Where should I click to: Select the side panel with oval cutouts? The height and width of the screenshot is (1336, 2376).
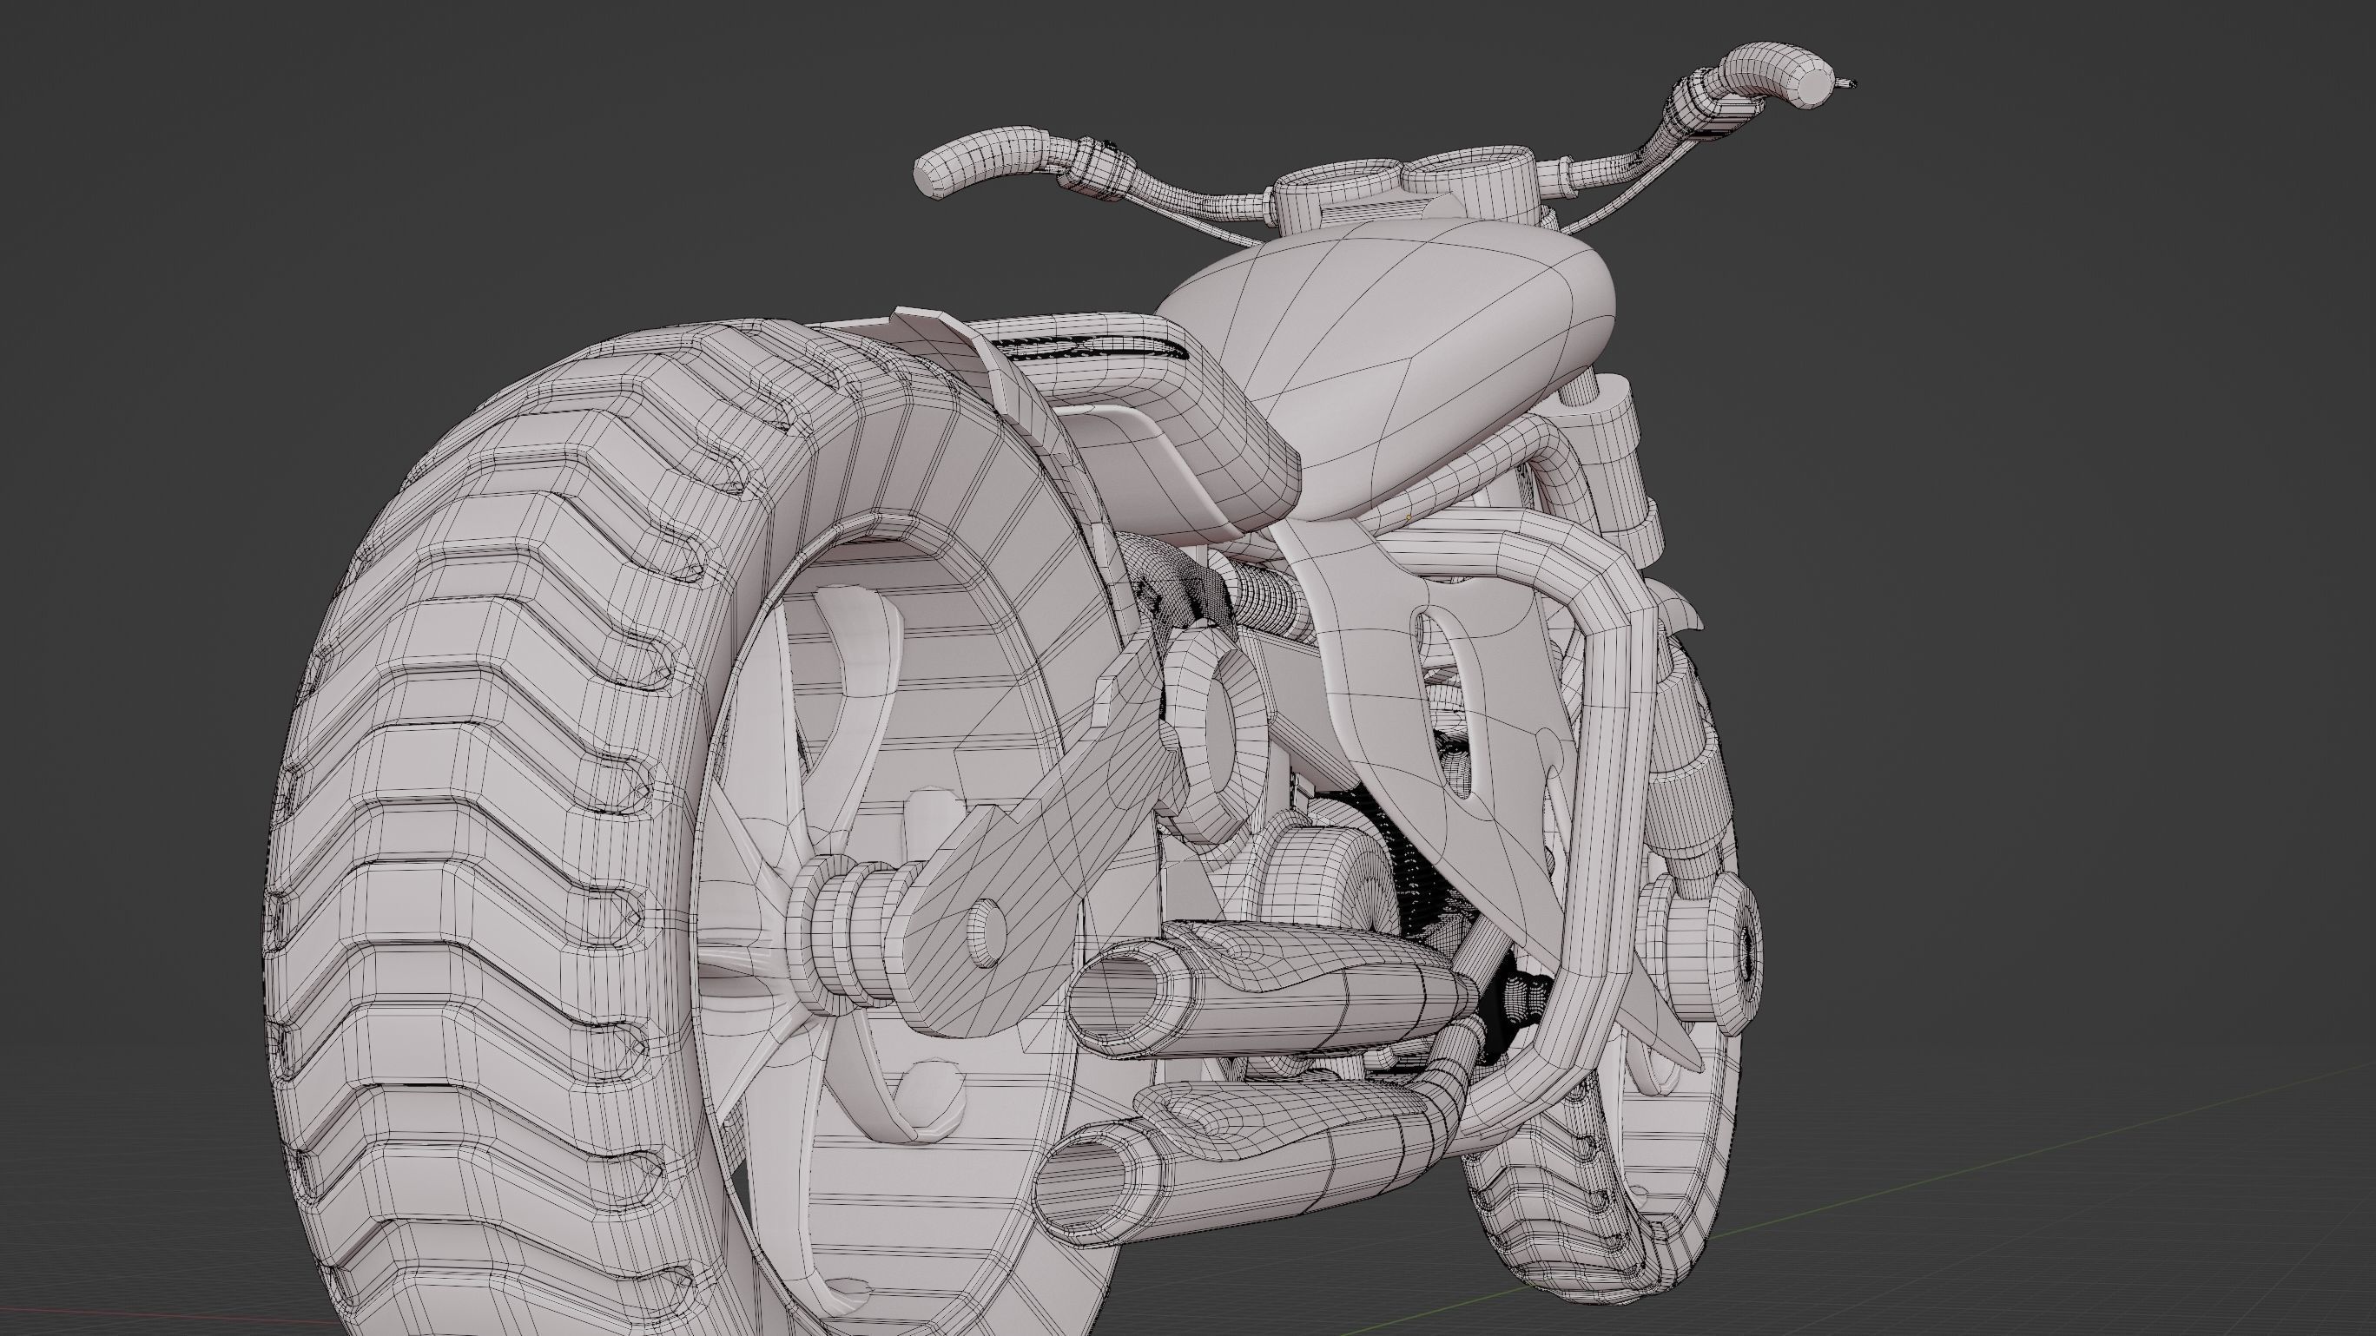coord(1439,738)
